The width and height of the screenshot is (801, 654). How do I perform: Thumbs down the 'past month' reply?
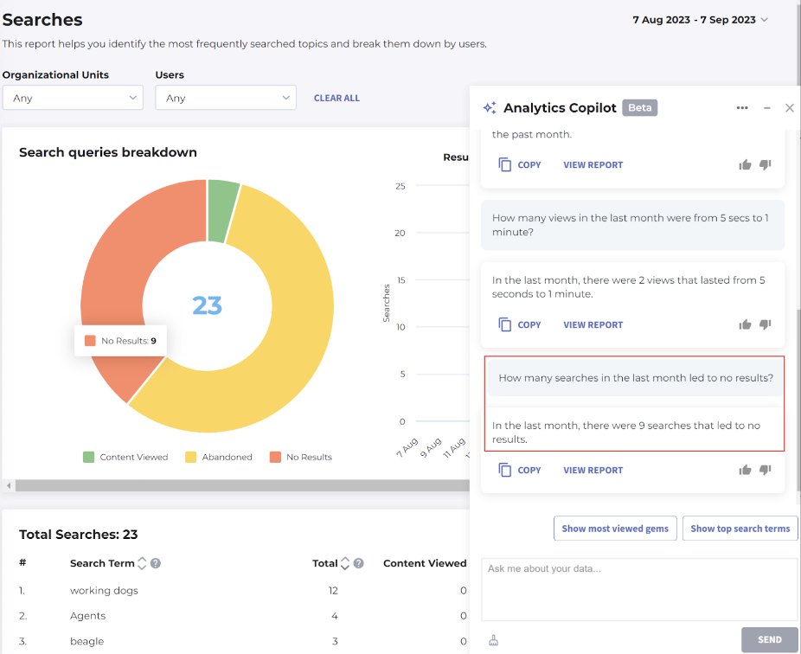765,164
